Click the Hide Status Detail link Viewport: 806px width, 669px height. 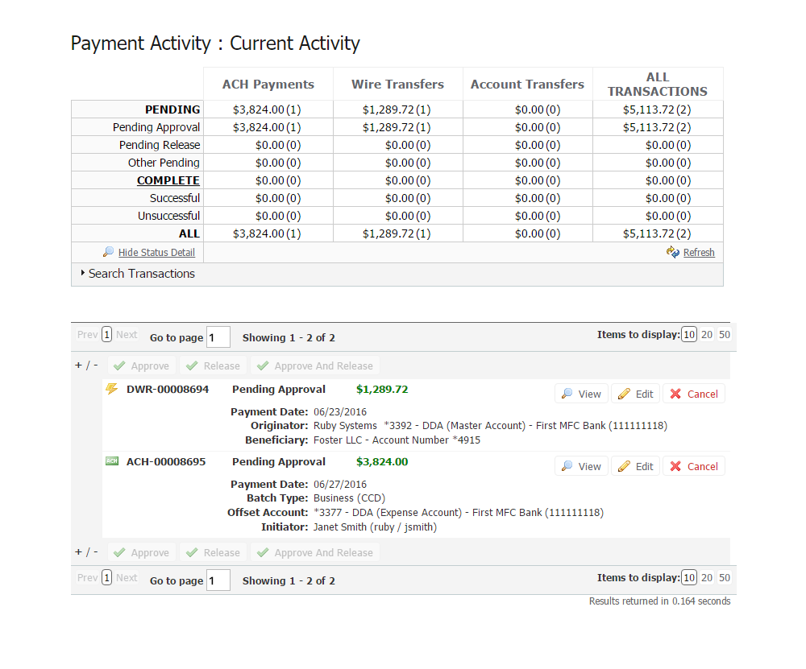click(156, 252)
